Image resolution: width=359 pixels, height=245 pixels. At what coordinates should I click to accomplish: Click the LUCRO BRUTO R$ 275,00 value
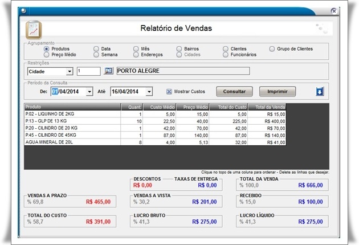tap(205, 222)
